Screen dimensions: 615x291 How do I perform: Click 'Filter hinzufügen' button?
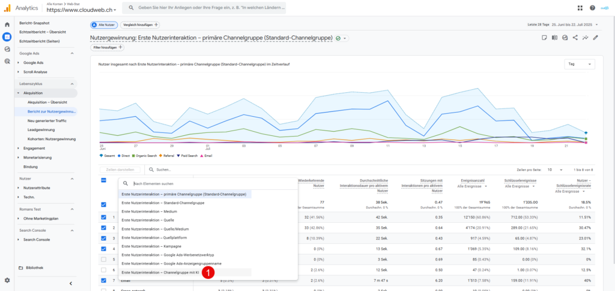tap(107, 47)
